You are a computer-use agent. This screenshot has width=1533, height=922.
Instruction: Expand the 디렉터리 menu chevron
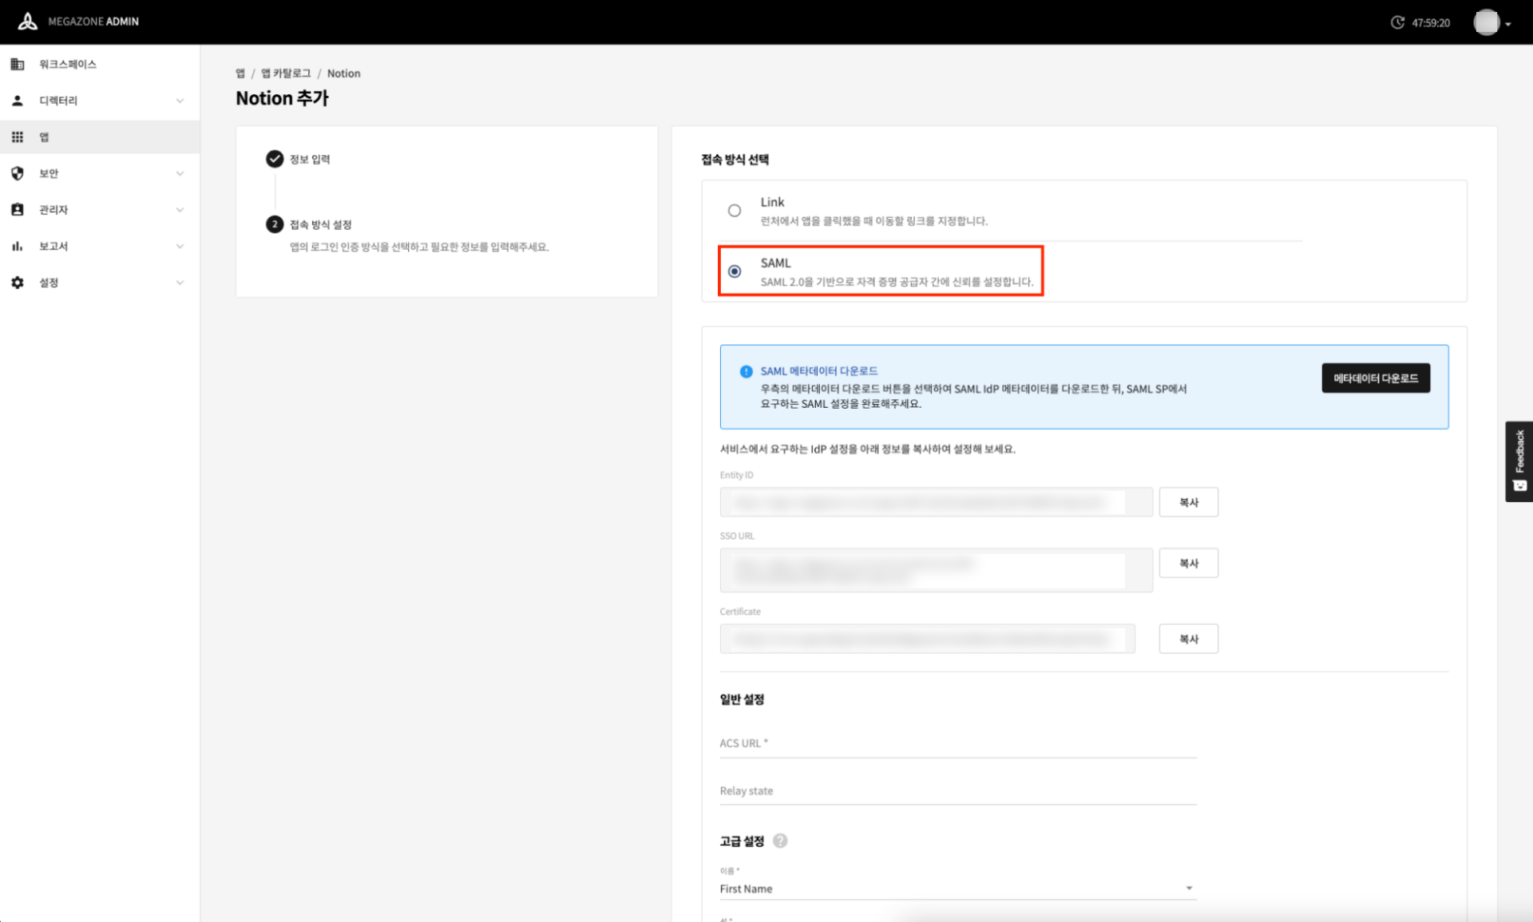pyautogui.click(x=180, y=101)
